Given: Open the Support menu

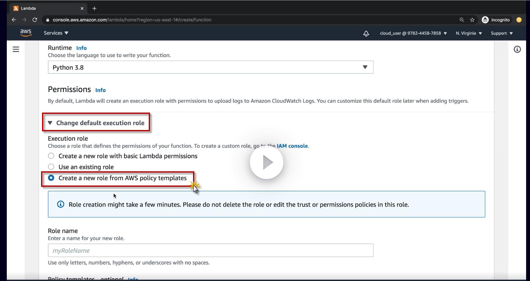Looking at the screenshot, I should point(502,33).
